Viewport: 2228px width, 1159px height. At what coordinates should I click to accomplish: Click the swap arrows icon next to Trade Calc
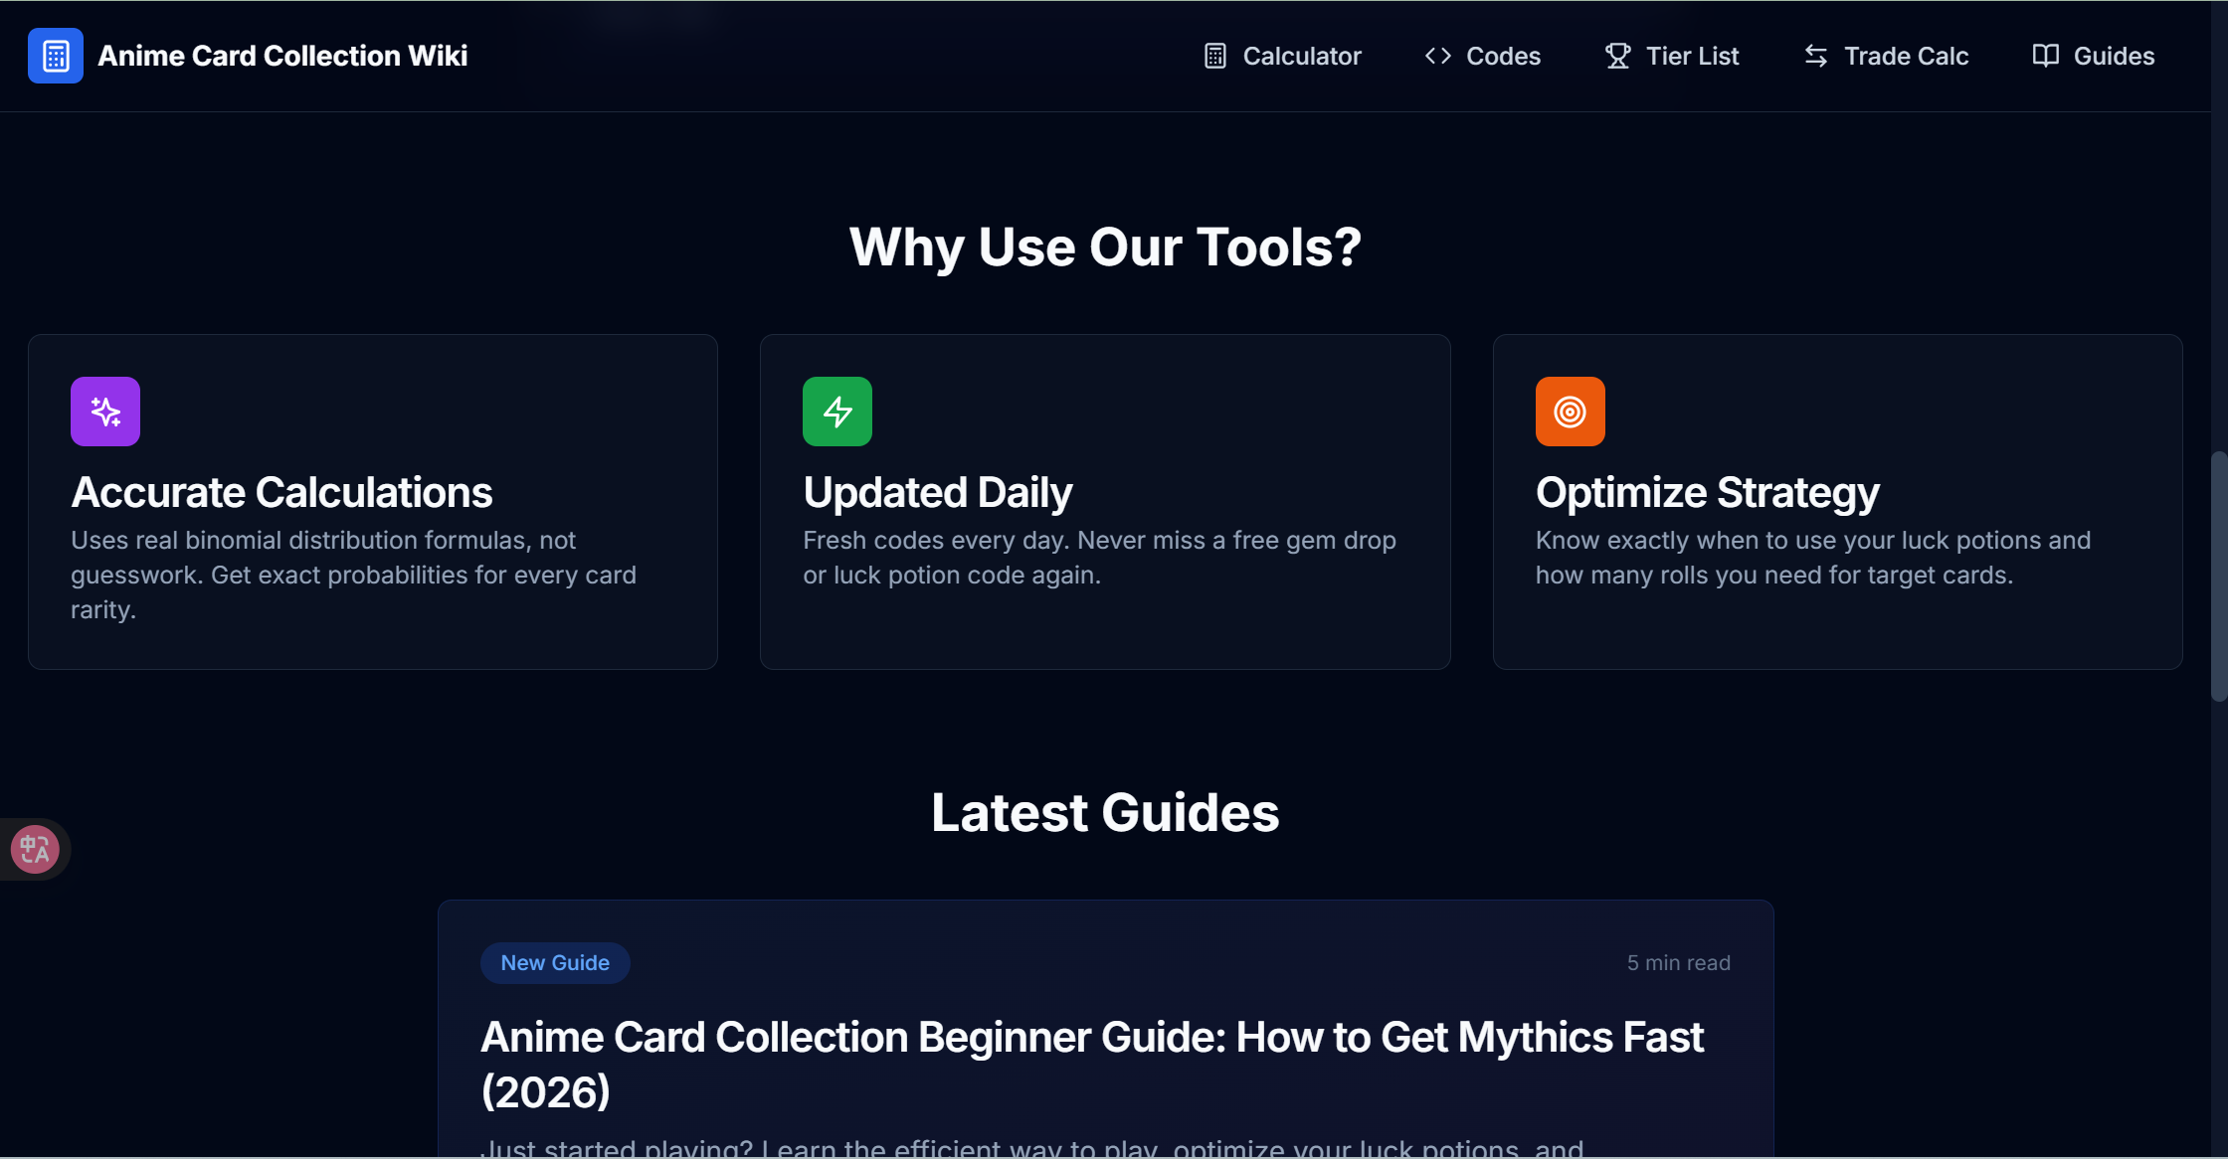1816,56
